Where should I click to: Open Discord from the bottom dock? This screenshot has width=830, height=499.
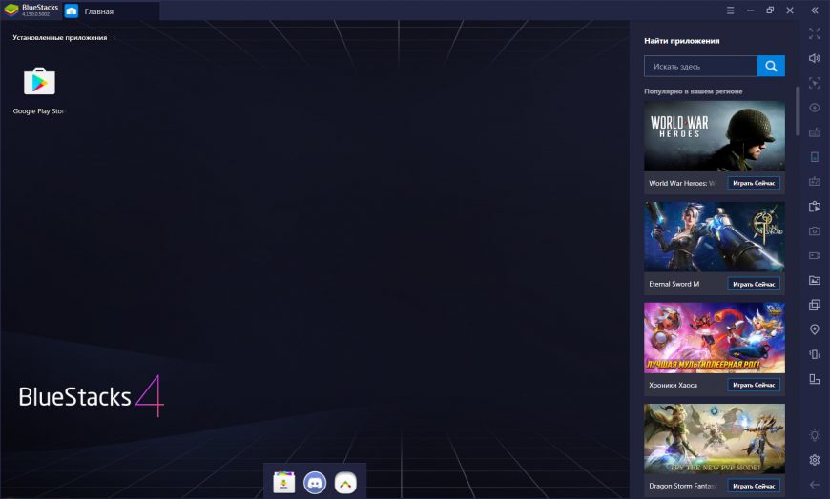tap(314, 483)
